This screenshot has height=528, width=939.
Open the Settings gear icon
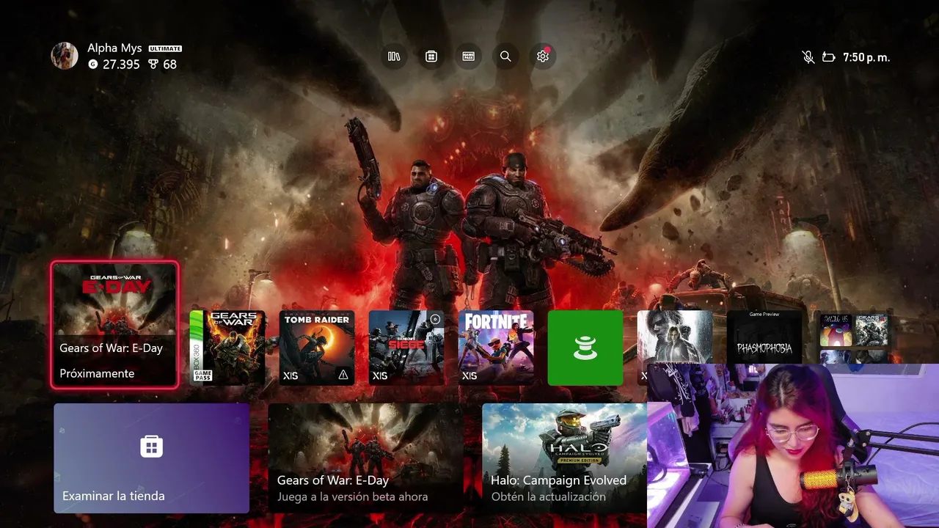point(543,56)
